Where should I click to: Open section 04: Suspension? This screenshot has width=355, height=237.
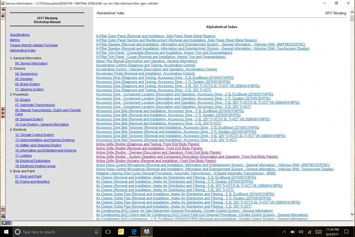(x=26, y=74)
